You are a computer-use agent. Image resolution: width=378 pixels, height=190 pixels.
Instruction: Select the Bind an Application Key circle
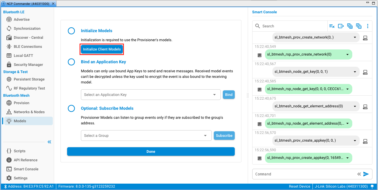(71, 62)
